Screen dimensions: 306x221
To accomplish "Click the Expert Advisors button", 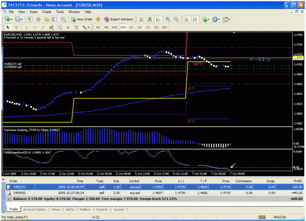I will [x=118, y=19].
